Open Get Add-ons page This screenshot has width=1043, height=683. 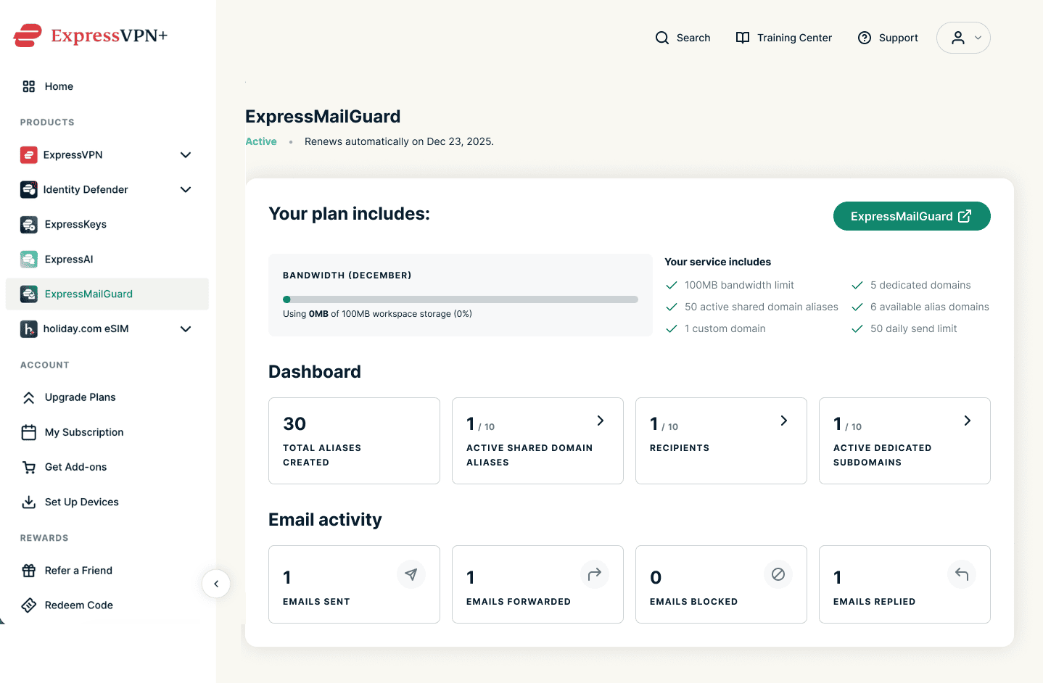pos(107,467)
